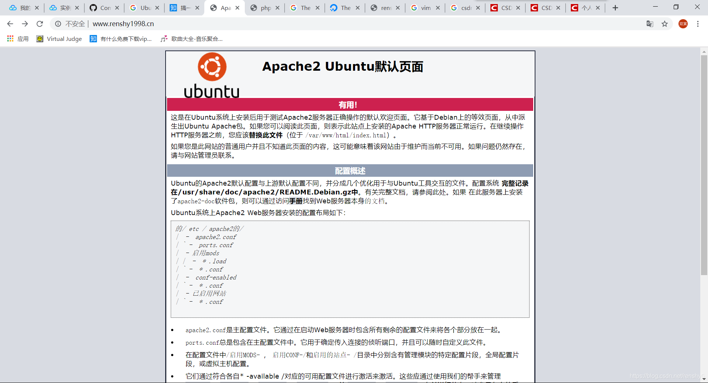Open the red profile avatar
The width and height of the screenshot is (708, 383).
coord(683,24)
